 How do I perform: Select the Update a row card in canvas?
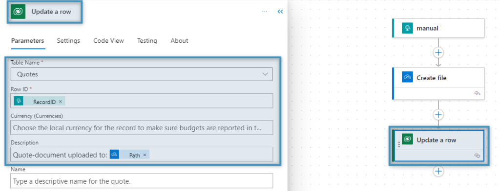(439, 146)
